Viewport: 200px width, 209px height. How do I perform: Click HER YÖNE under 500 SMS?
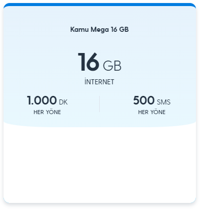click(x=152, y=112)
